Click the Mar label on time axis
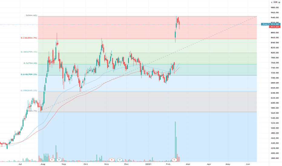The image size is (282, 166). pyautogui.click(x=188, y=164)
